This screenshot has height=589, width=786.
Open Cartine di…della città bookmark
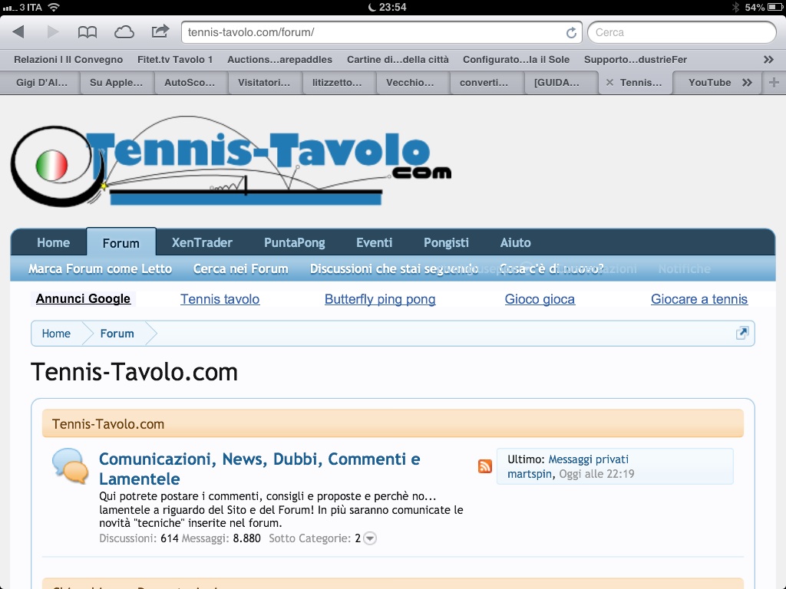click(398, 60)
